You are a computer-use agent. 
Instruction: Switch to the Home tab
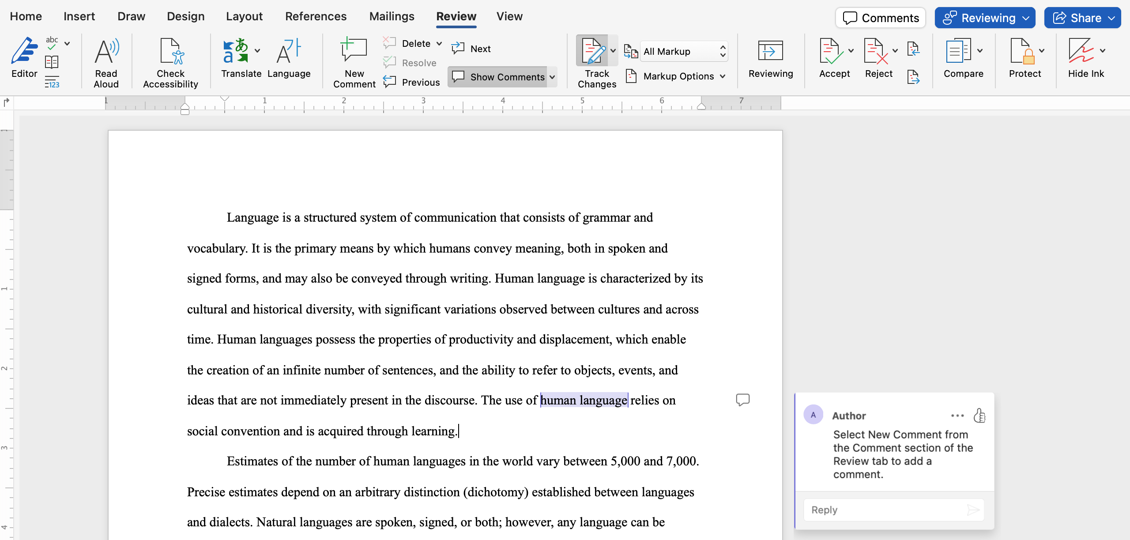click(x=26, y=16)
